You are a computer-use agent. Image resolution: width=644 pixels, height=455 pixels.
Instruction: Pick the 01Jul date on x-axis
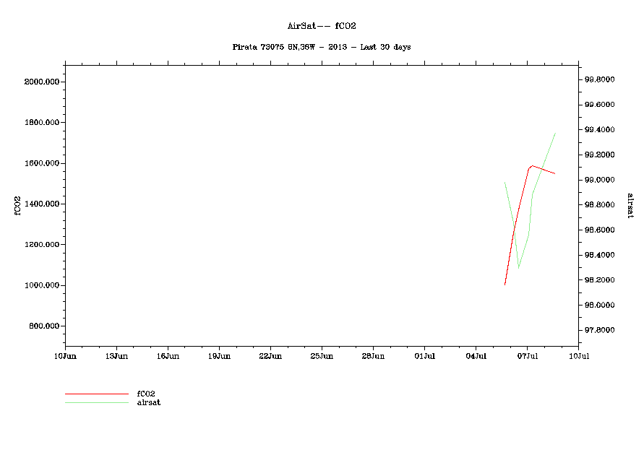click(x=424, y=356)
